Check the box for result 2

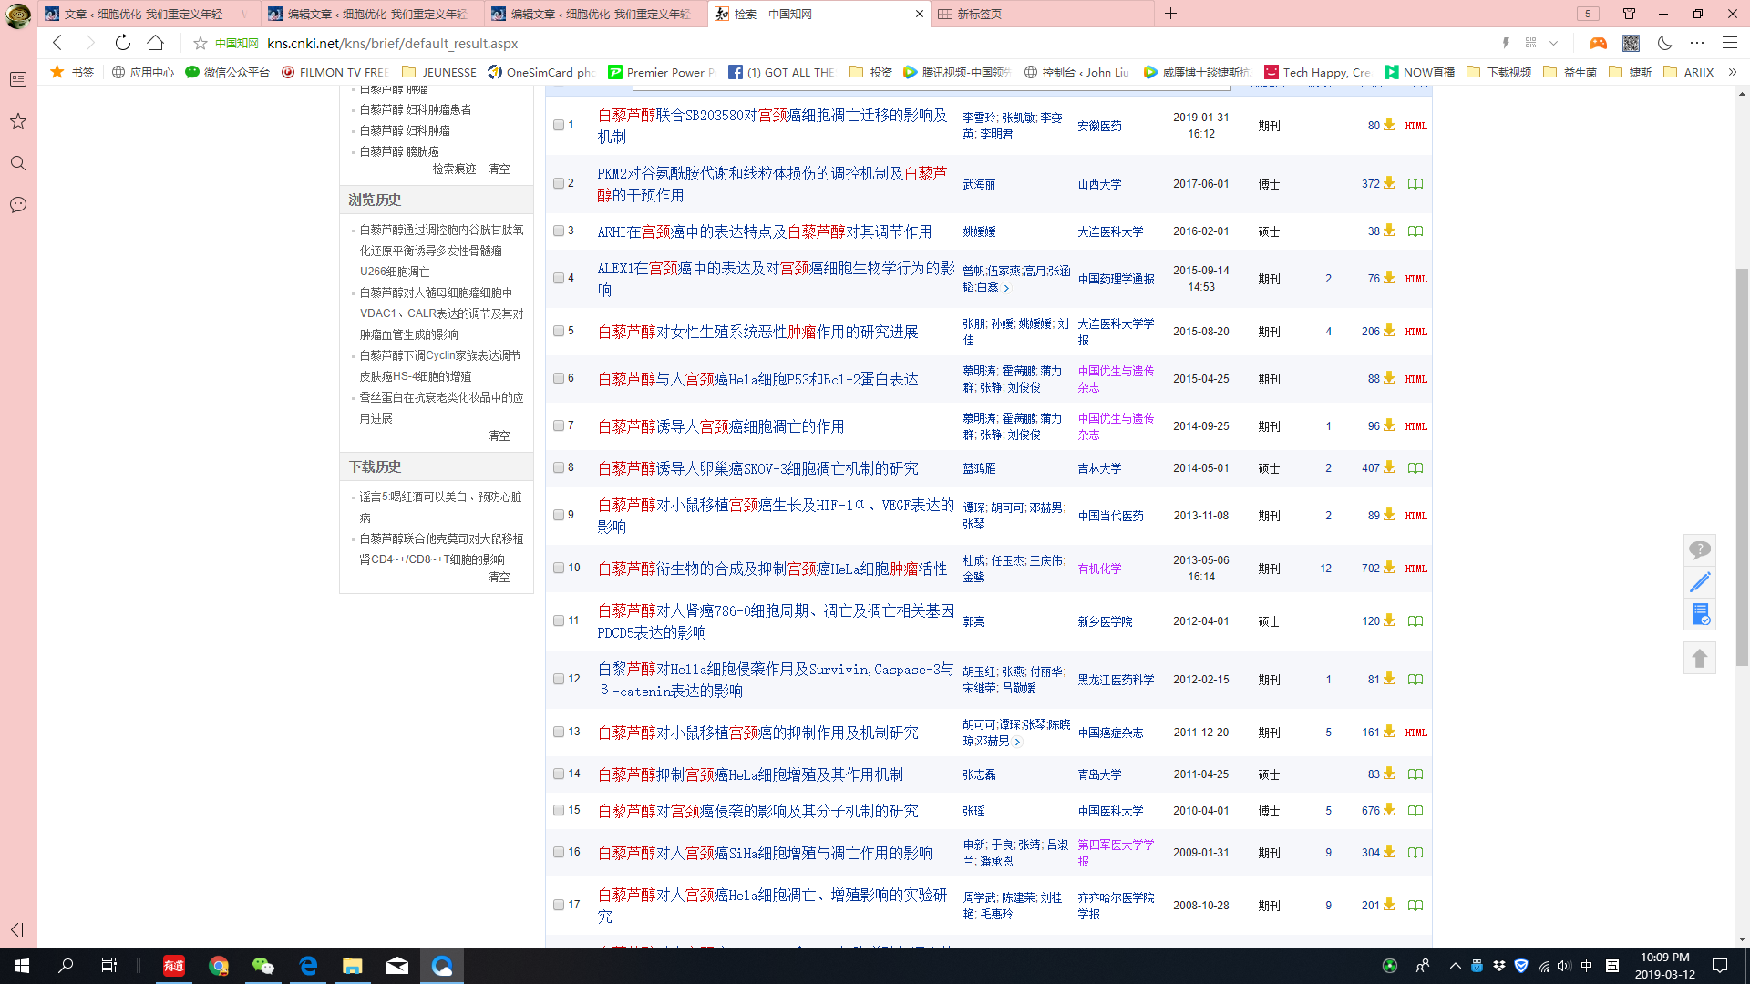tap(559, 183)
